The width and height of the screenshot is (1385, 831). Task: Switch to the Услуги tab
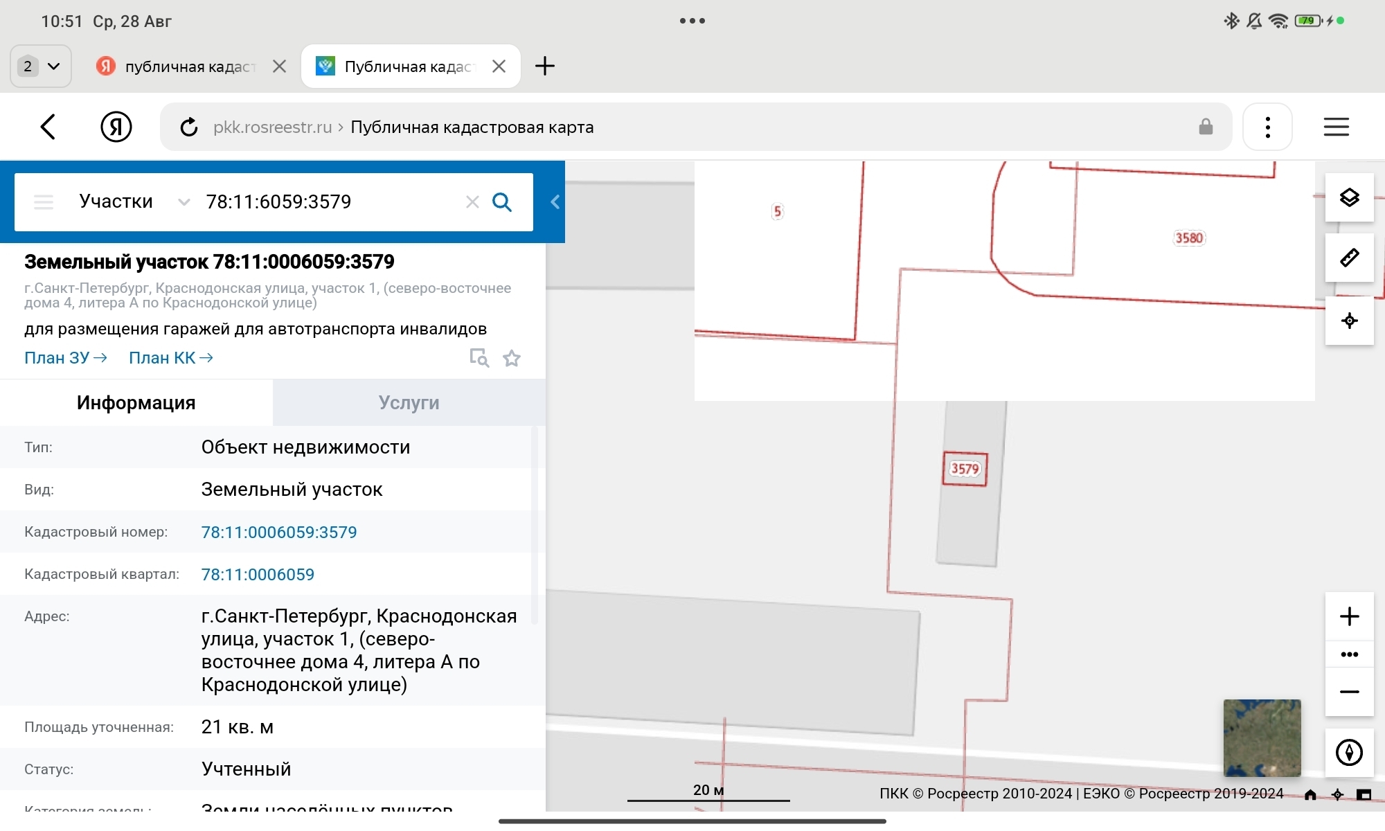[x=409, y=403]
